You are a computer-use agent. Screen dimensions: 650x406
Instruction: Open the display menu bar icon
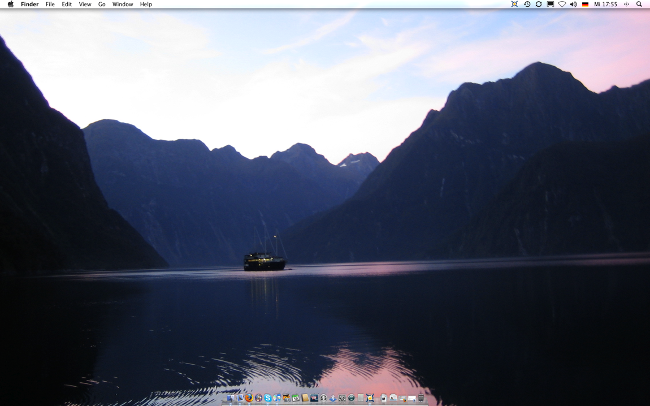click(550, 5)
